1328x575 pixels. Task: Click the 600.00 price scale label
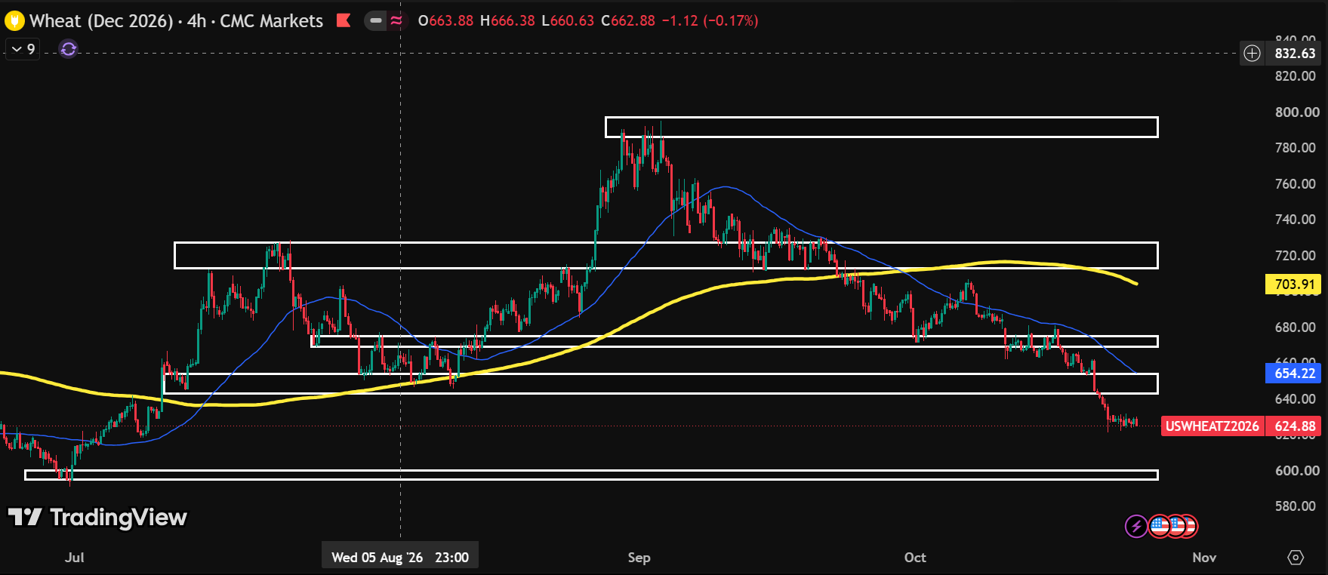click(1297, 471)
